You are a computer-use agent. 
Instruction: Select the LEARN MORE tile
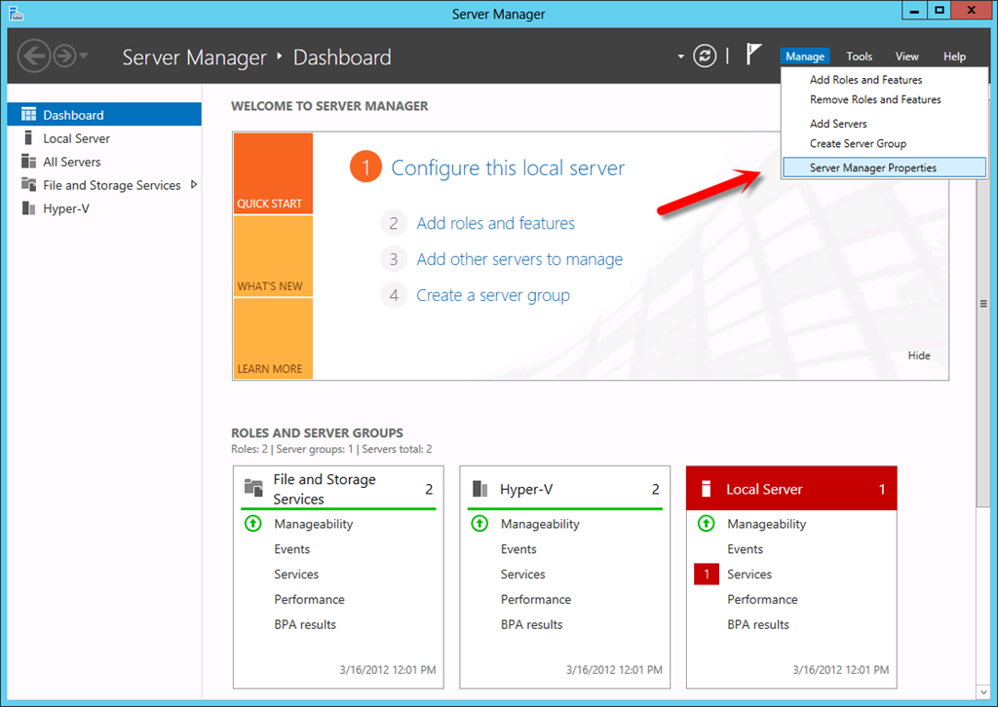273,338
